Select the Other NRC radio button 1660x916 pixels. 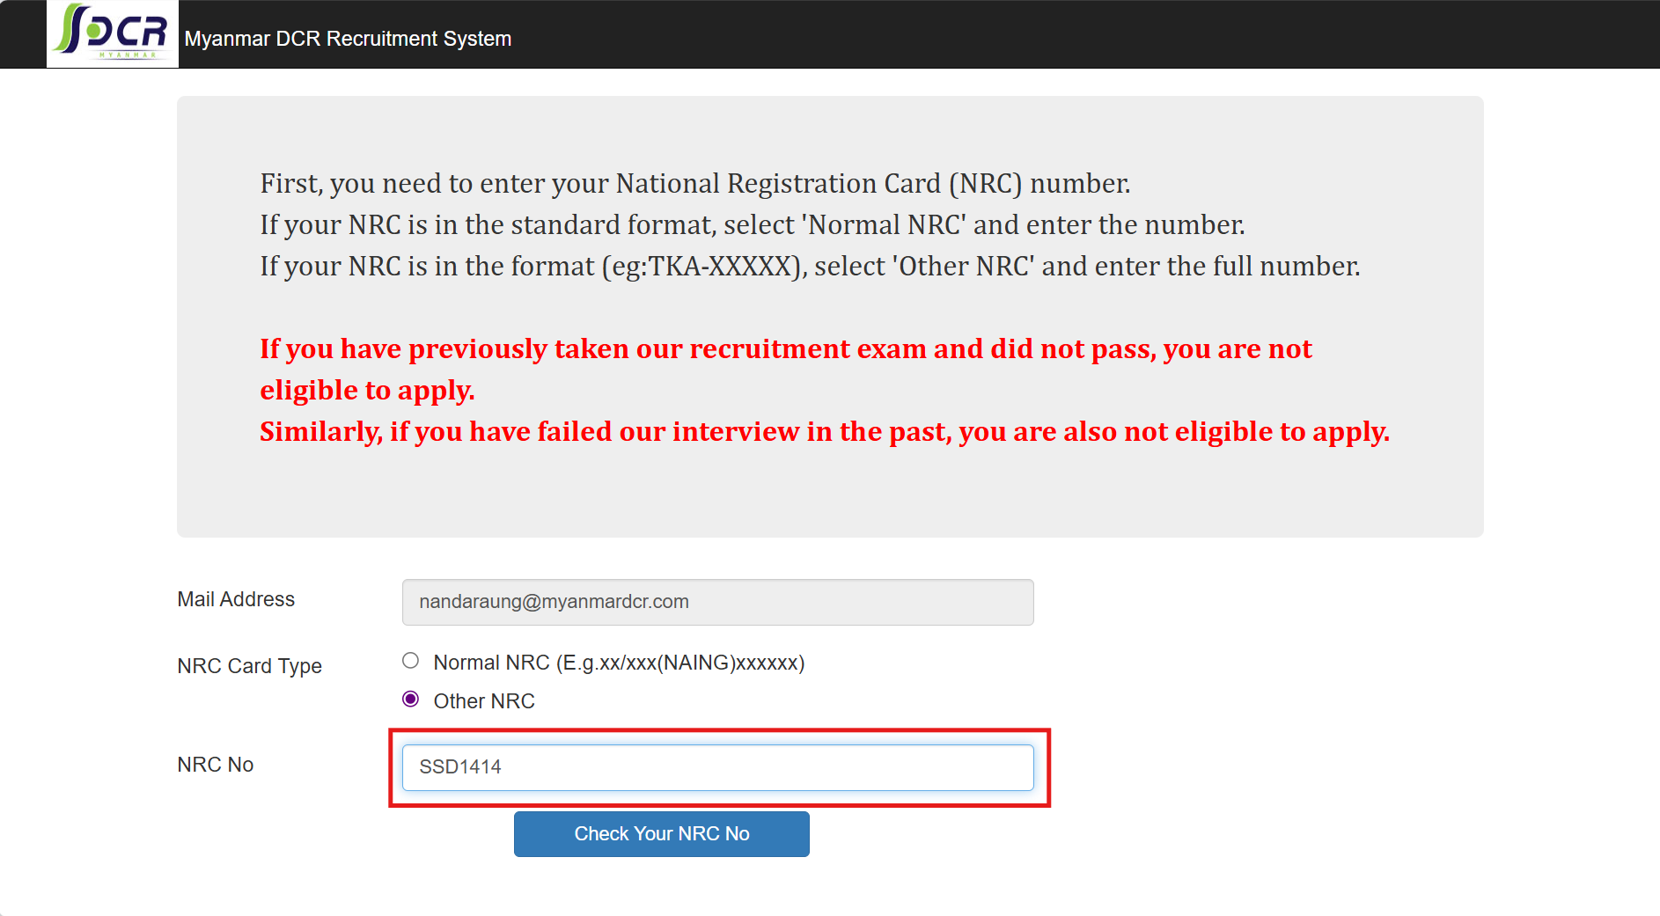point(410,700)
